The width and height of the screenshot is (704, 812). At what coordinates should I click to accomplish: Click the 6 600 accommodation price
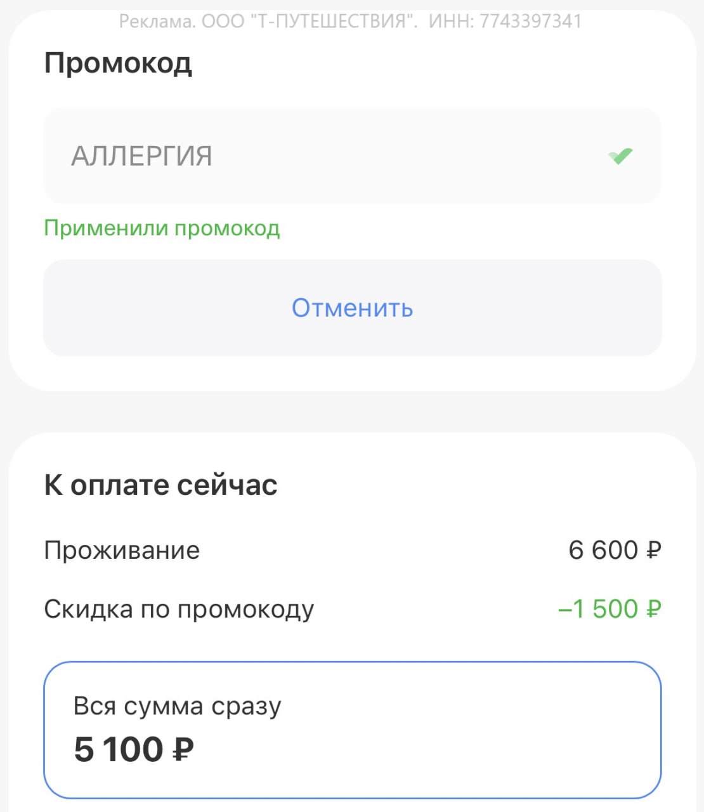point(603,550)
